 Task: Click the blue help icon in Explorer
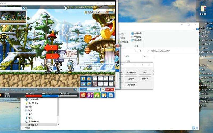point(198,29)
